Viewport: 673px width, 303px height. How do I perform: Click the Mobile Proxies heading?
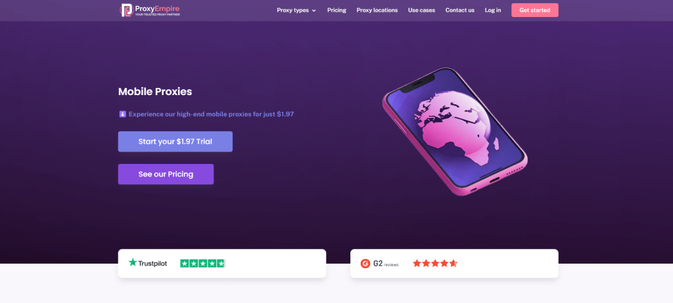[x=155, y=91]
